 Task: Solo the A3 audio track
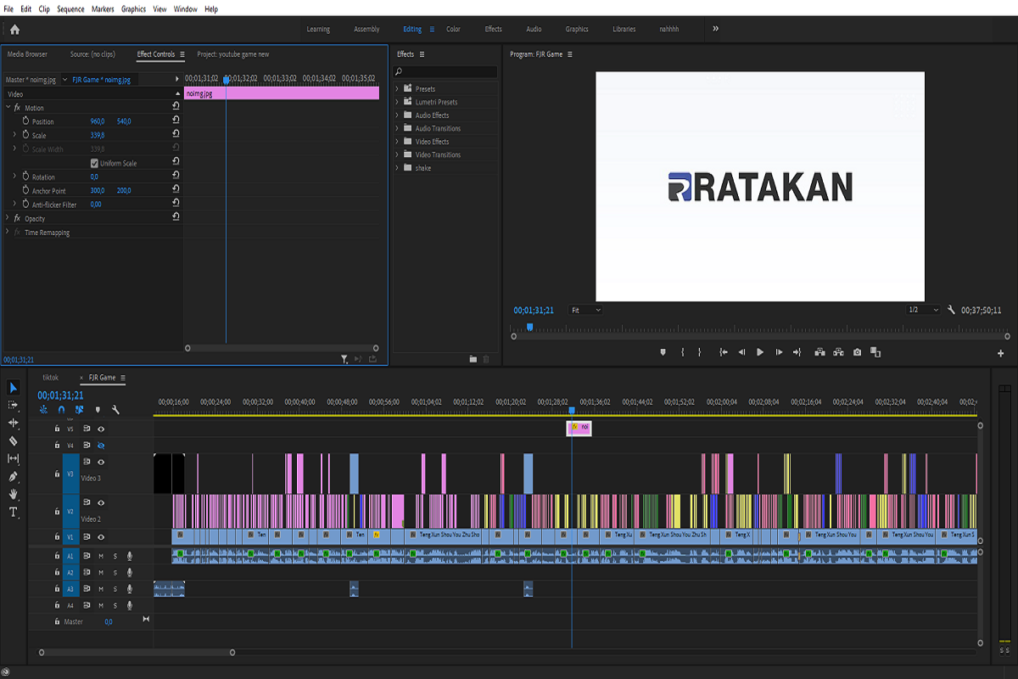115,589
